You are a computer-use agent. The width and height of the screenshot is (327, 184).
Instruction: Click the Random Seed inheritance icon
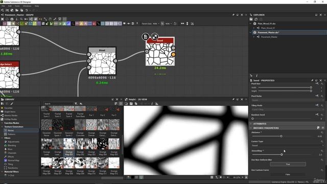coord(317,114)
